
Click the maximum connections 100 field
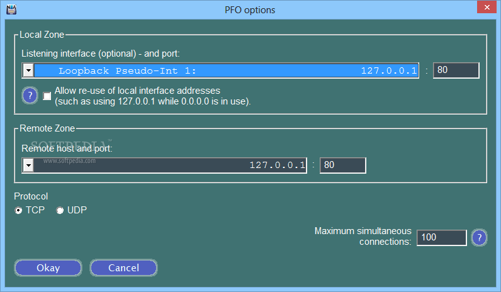[x=442, y=238]
